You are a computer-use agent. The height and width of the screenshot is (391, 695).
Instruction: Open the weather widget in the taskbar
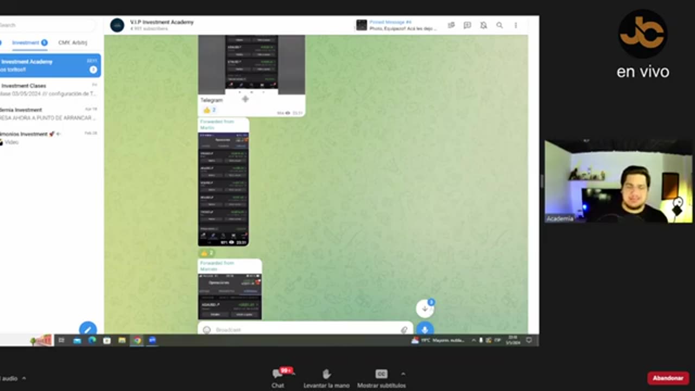coord(438,340)
